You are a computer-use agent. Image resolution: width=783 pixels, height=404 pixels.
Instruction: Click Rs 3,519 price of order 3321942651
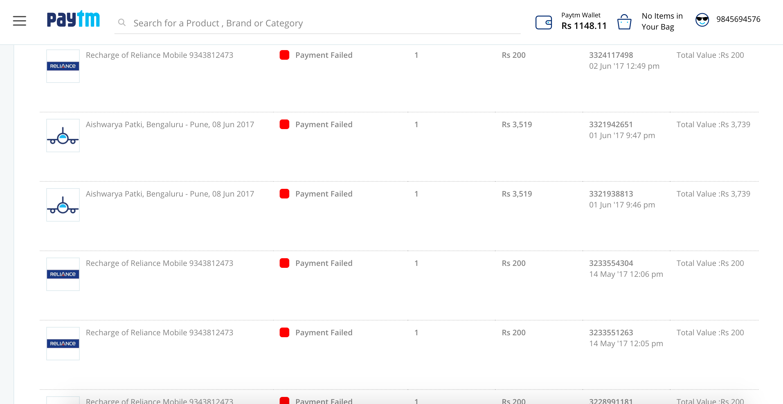(x=517, y=125)
